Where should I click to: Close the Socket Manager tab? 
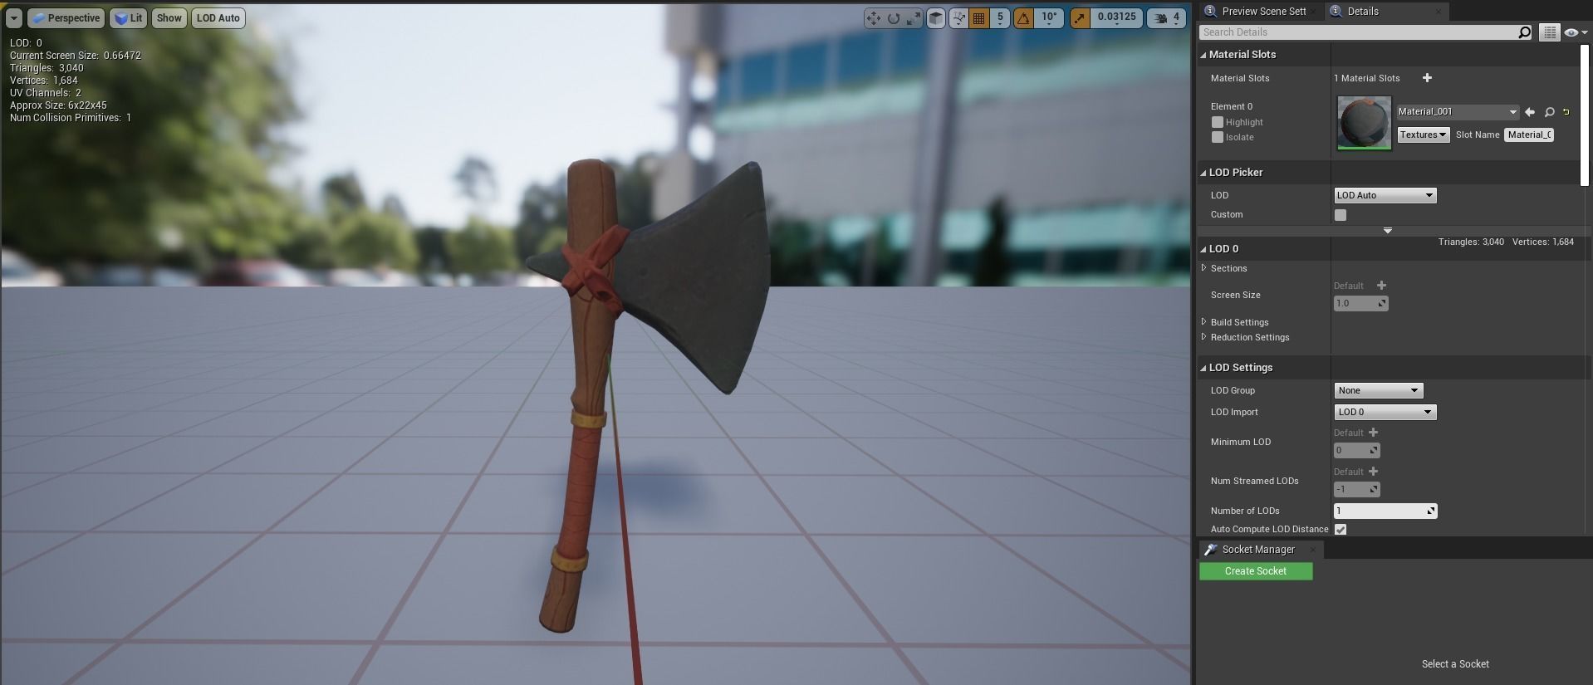coord(1313,550)
